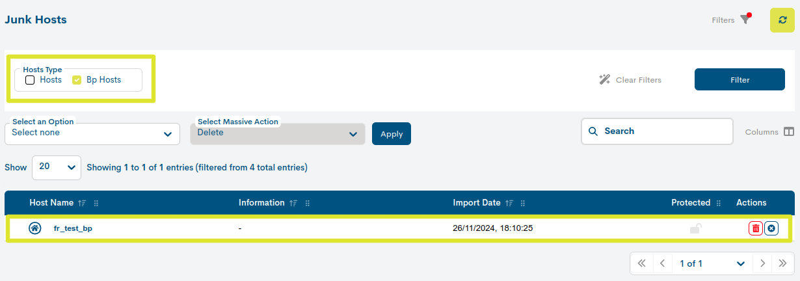The height and width of the screenshot is (281, 800).
Task: Go to the last page arrows
Action: point(782,263)
